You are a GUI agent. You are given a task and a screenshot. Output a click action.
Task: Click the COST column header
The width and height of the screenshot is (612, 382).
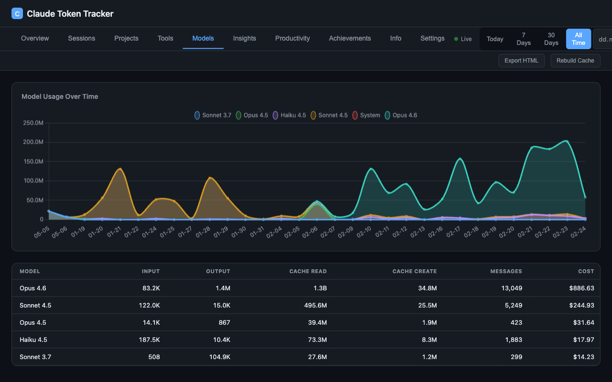click(x=586, y=271)
